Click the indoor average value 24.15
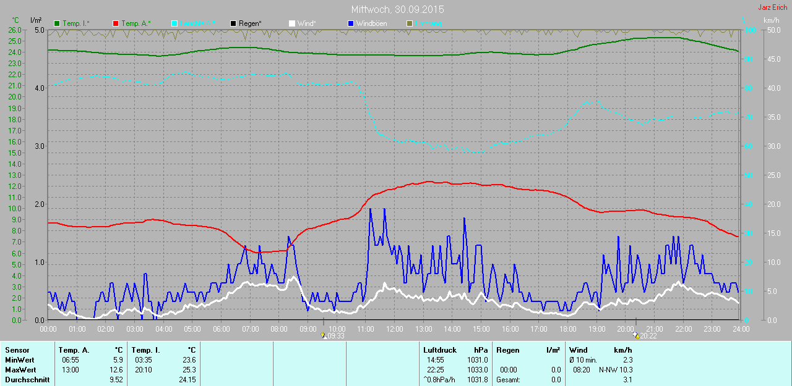This screenshot has height=386, width=792. tap(186, 380)
